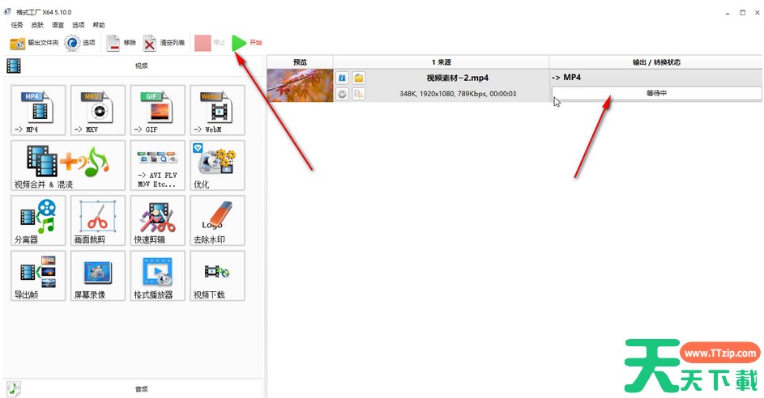This screenshot has height=398, width=764.
Task: Open the 画面裁剪 crop tool
Action: coord(98,220)
